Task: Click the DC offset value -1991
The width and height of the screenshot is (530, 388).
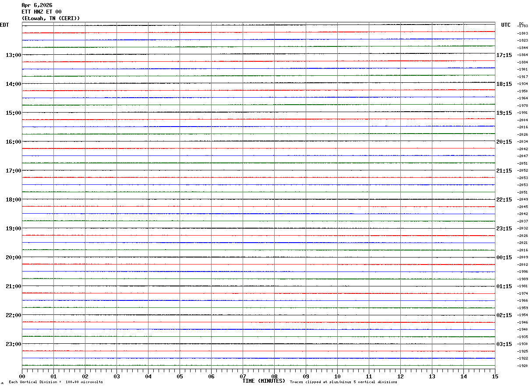Action: [522, 113]
